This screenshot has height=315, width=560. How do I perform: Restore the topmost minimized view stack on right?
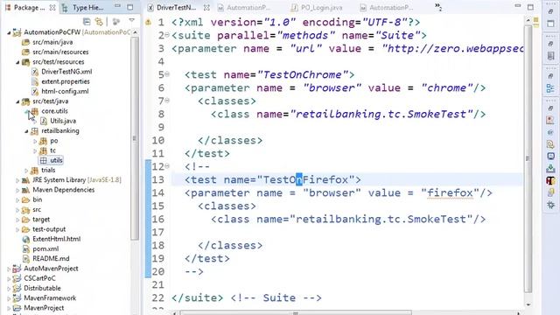(x=550, y=11)
